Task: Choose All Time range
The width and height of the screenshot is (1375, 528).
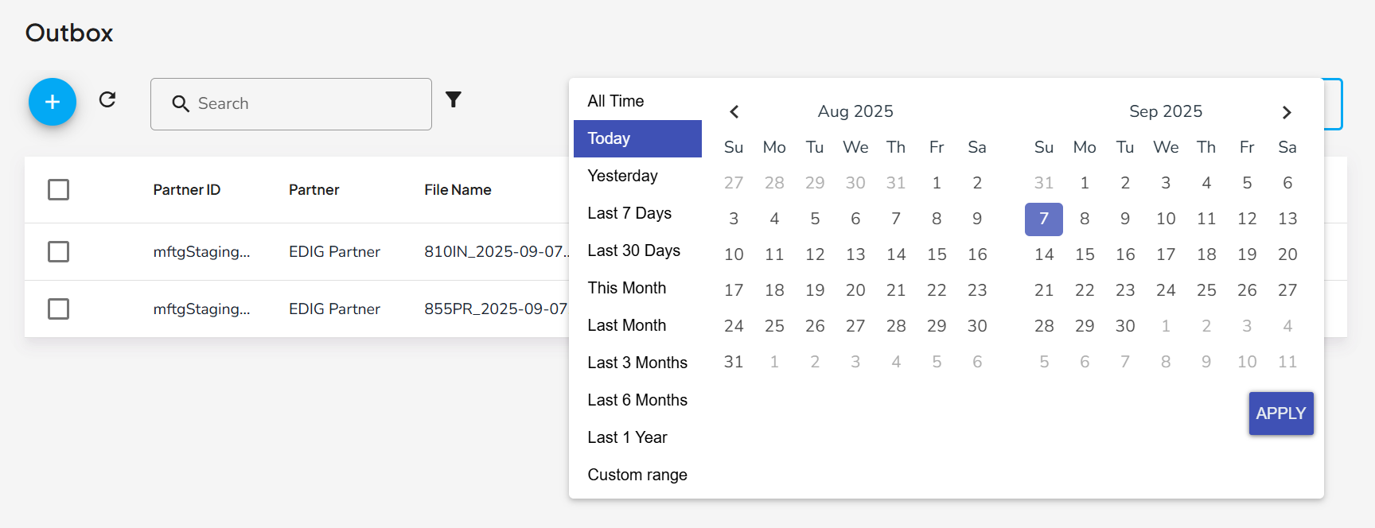Action: (616, 101)
